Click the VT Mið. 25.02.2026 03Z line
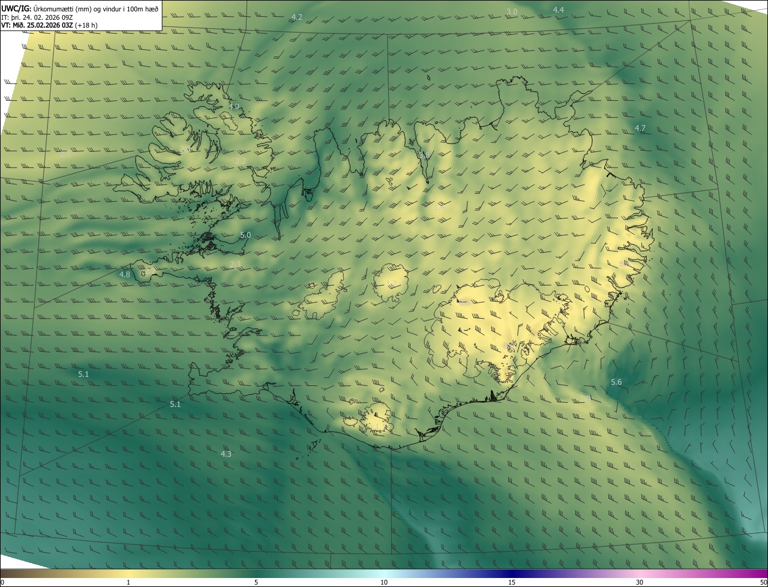Image resolution: width=768 pixels, height=587 pixels. click(49, 25)
